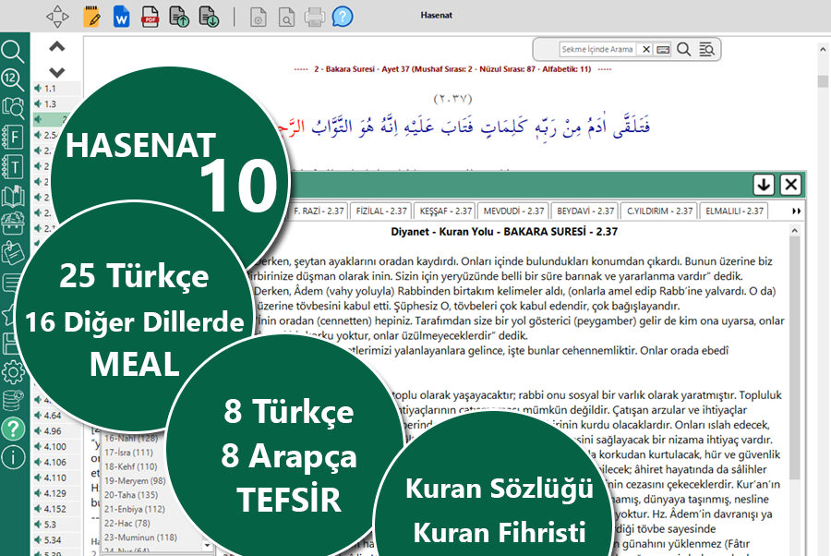This screenshot has height=556, width=831.
Task: Switch to C.YILDIRIM - 2.37 tab
Action: pyautogui.click(x=659, y=211)
